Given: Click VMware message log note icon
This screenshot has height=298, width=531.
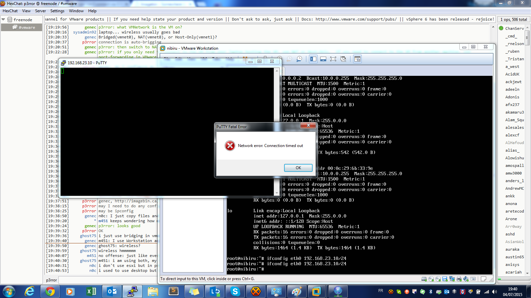Looking at the screenshot, I should coord(484,279).
